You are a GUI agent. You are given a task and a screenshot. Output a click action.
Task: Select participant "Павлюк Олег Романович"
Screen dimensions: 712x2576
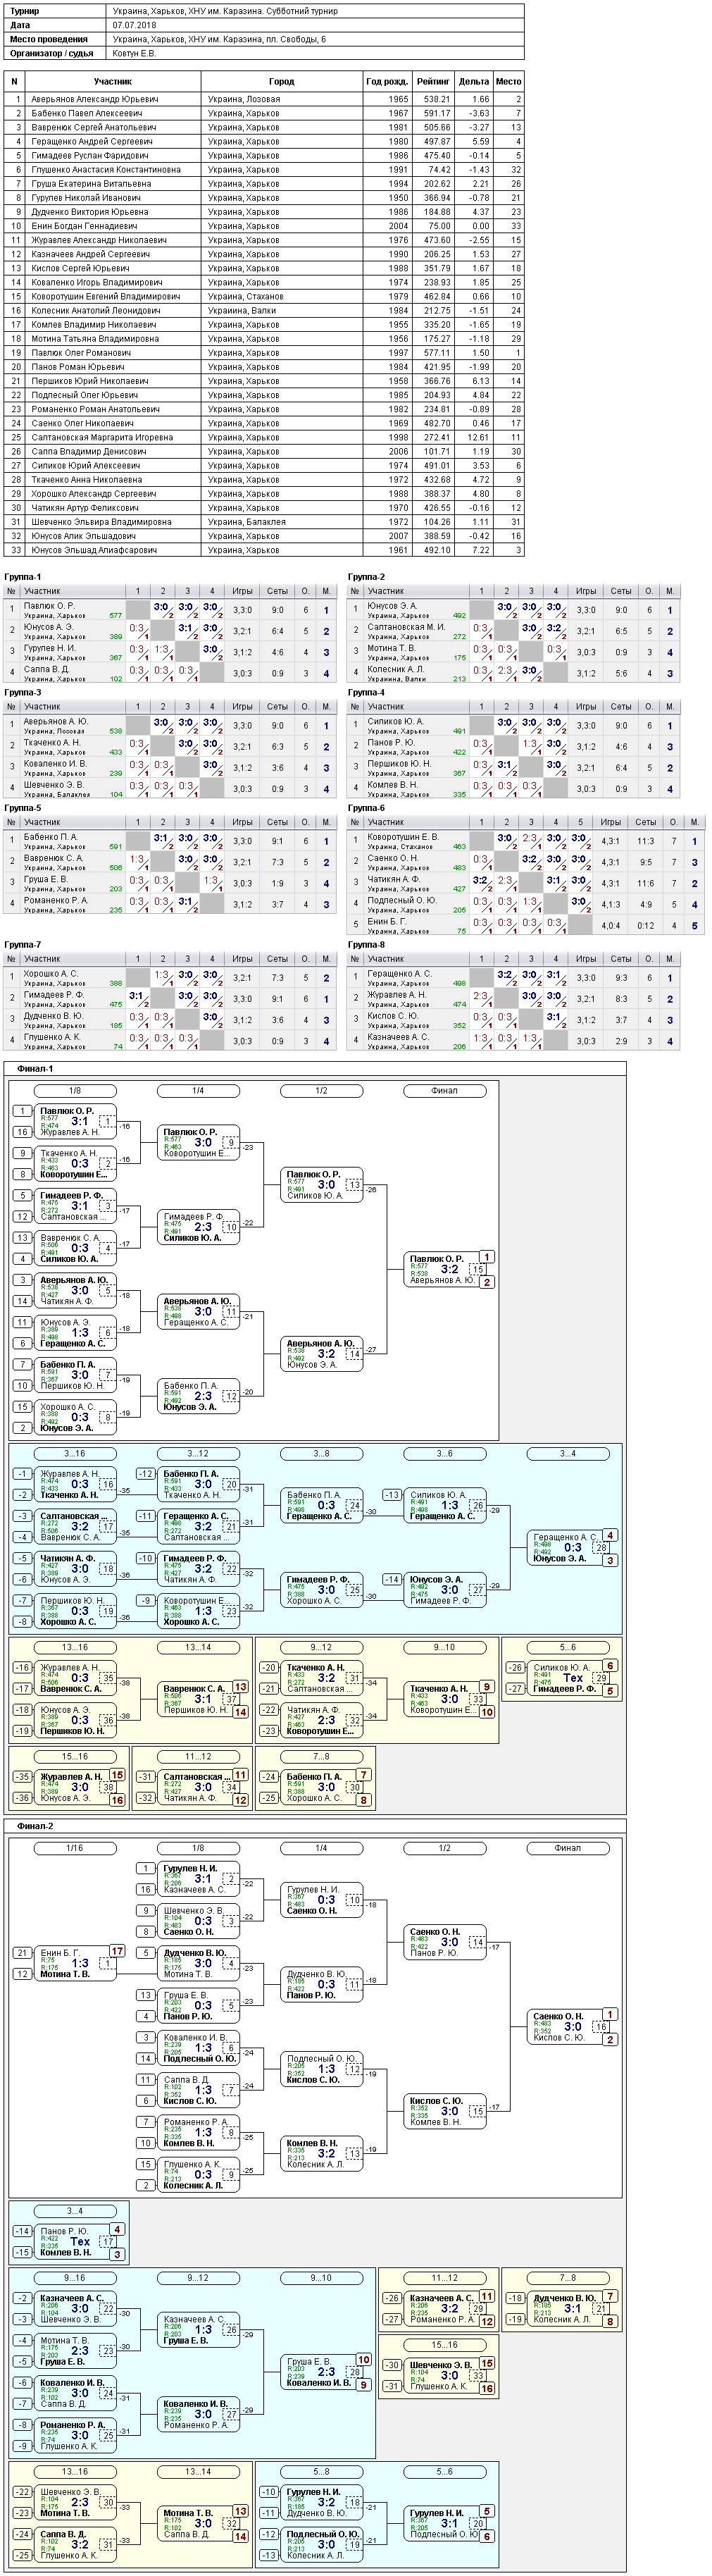[x=81, y=352]
